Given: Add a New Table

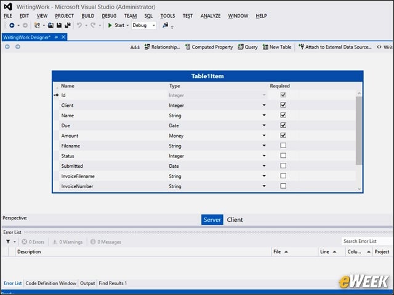Looking at the screenshot, I should (277, 47).
